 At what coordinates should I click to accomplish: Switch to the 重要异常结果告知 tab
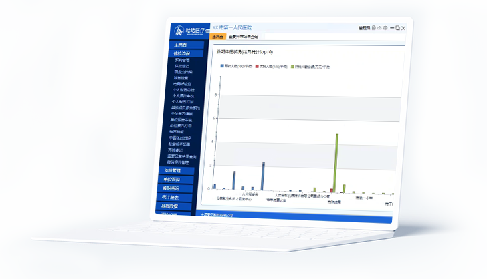245,36
